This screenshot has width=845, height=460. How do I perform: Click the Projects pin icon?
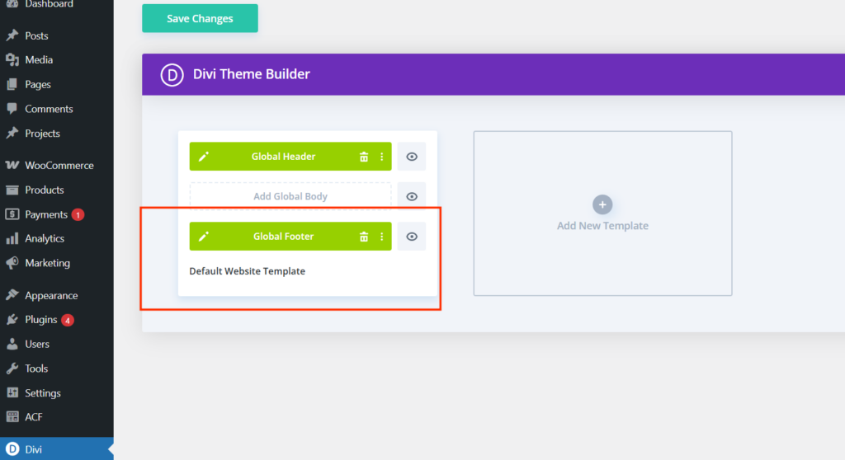coord(12,134)
